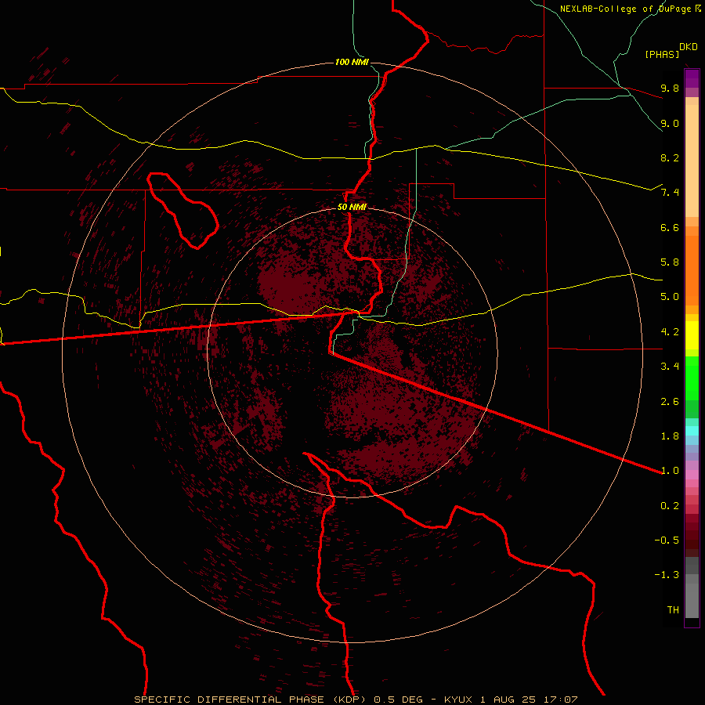Pick the orange segment of the color bar

692,271
